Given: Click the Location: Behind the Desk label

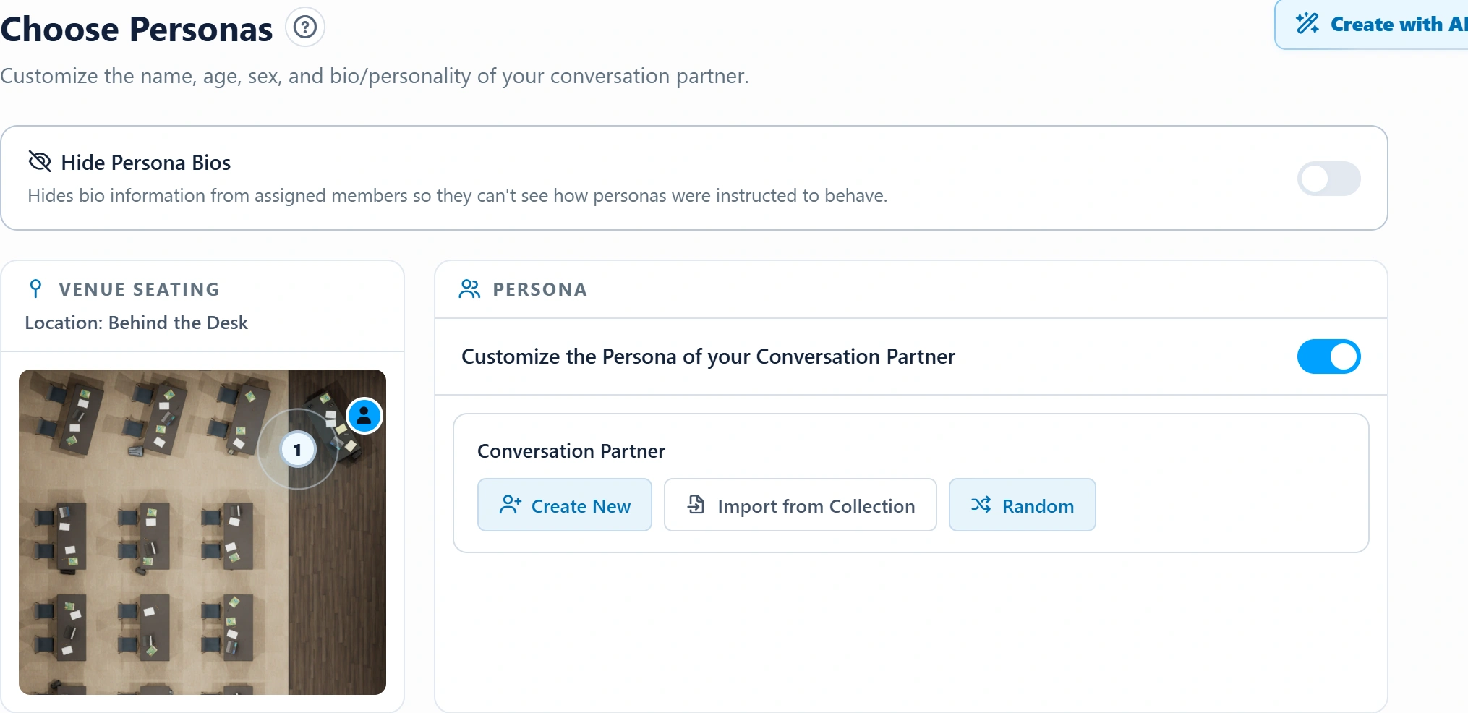Looking at the screenshot, I should point(137,323).
